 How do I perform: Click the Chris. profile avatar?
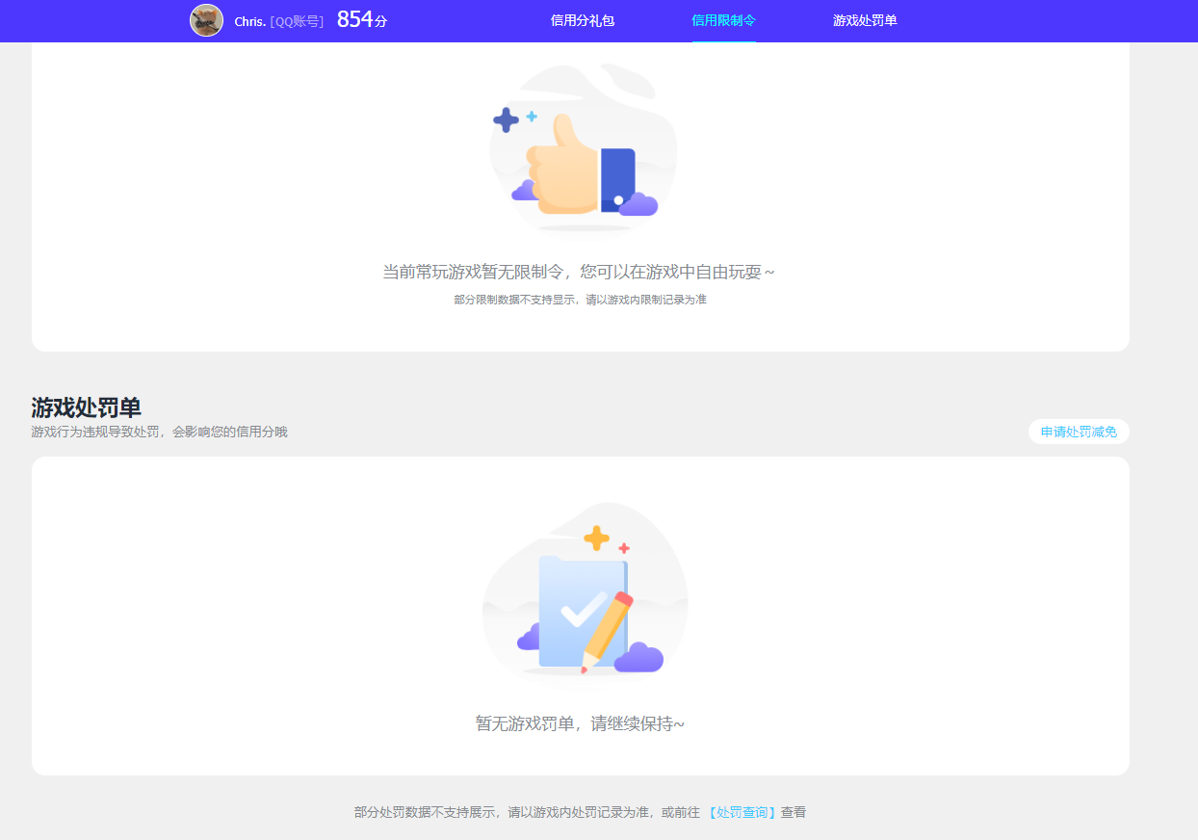(206, 20)
